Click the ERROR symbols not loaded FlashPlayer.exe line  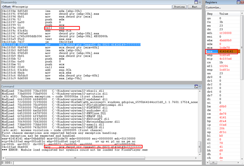pyautogui.click(x=75, y=150)
